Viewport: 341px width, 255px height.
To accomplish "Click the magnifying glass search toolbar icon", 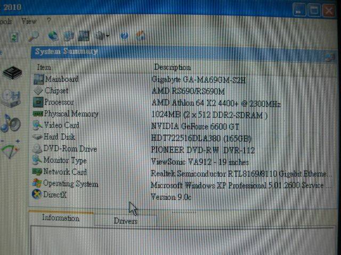I will (34, 36).
